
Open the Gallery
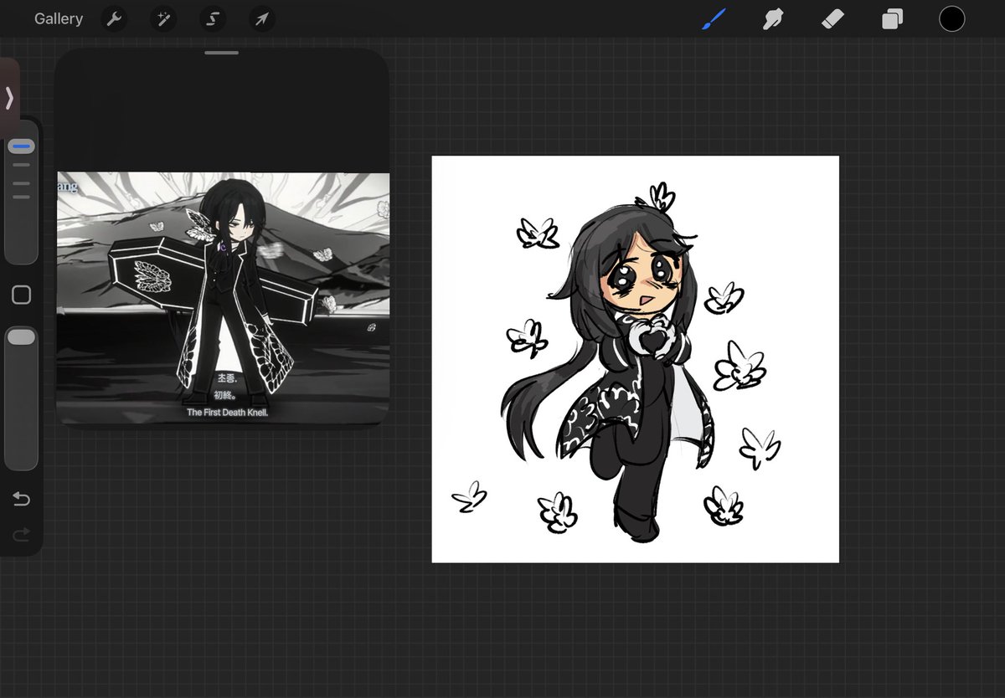click(59, 18)
